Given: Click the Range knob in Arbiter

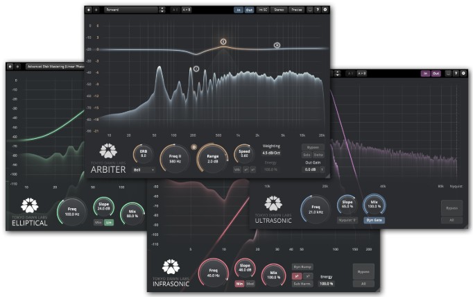Looking at the screenshot, I should pos(213,158).
